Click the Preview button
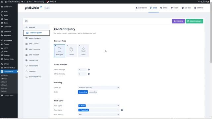This screenshot has height=119, width=212. [178, 21]
